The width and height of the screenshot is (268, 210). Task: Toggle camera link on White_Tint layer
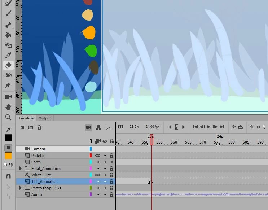[98, 175]
